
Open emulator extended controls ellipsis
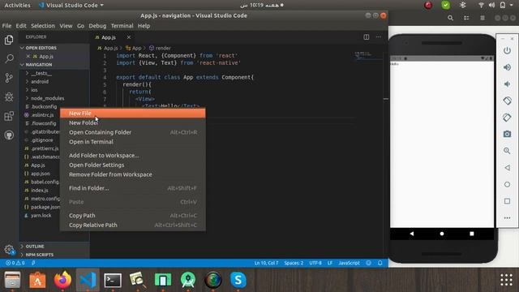click(x=507, y=218)
